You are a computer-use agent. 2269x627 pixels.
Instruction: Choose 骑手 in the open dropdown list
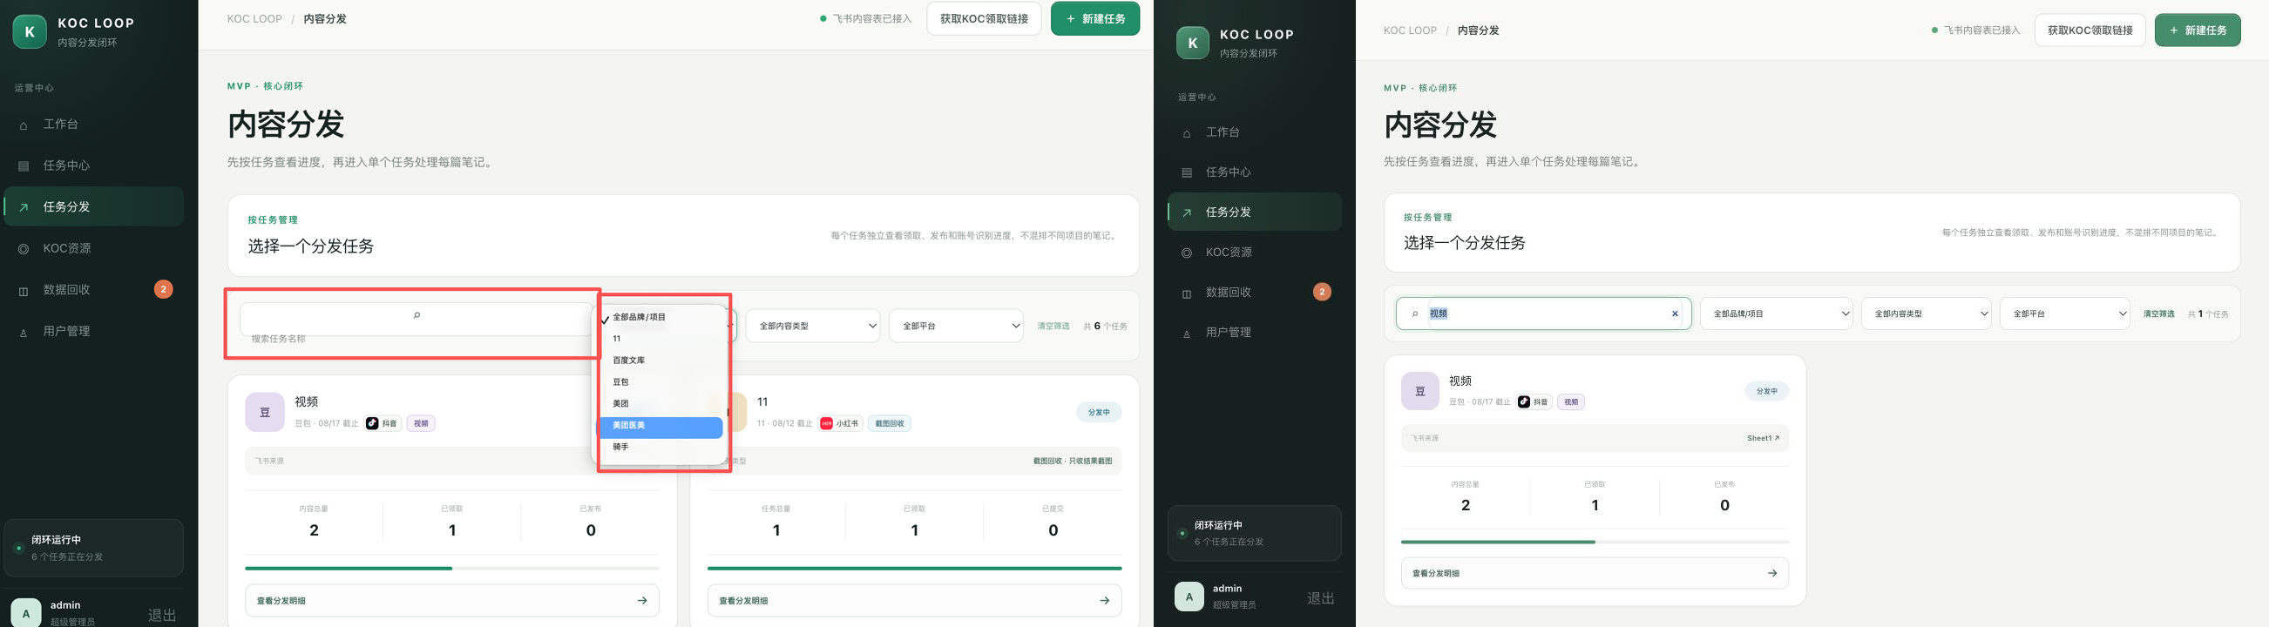click(660, 448)
